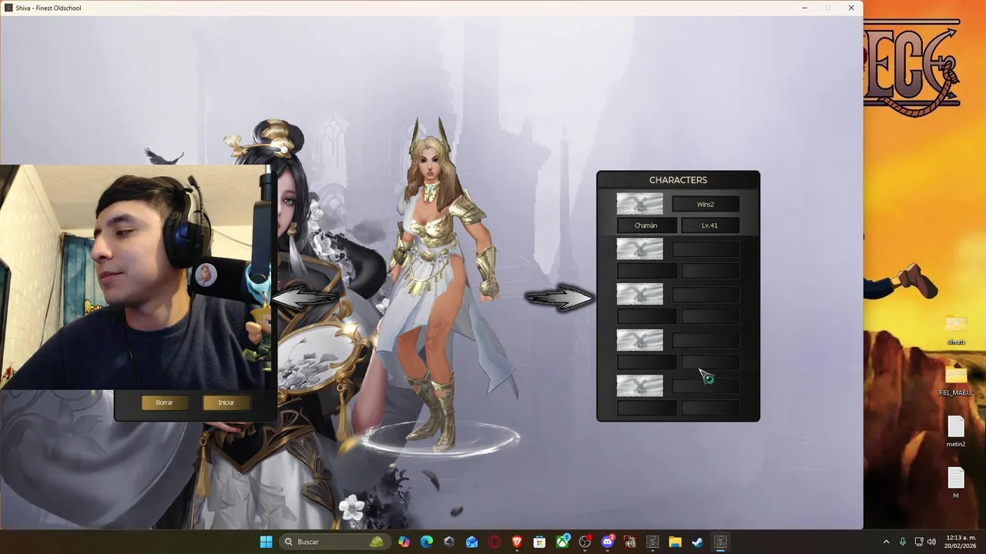
Task: Click the left arrow beside the webcam overlay
Action: point(306,299)
